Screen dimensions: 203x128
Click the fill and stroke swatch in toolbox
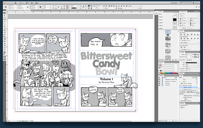pyautogui.click(x=4, y=52)
